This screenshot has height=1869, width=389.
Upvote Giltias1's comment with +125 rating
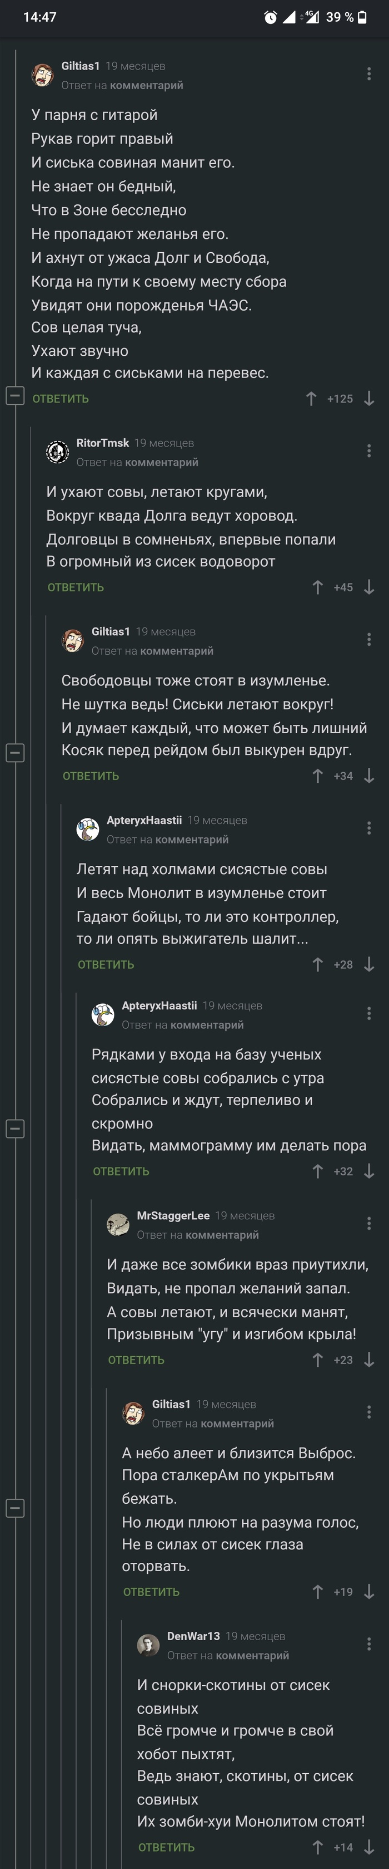click(311, 398)
